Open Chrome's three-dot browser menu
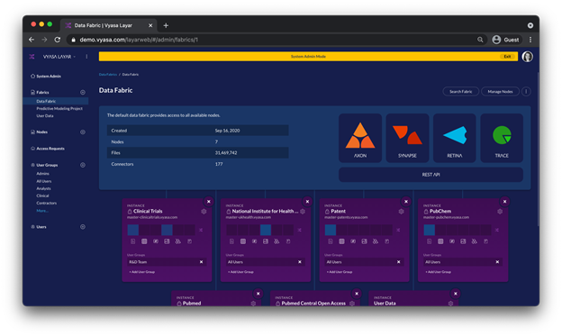 coord(530,40)
